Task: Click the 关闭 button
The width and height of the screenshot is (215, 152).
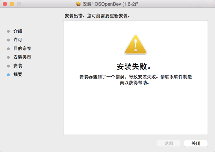Action: [196, 143]
